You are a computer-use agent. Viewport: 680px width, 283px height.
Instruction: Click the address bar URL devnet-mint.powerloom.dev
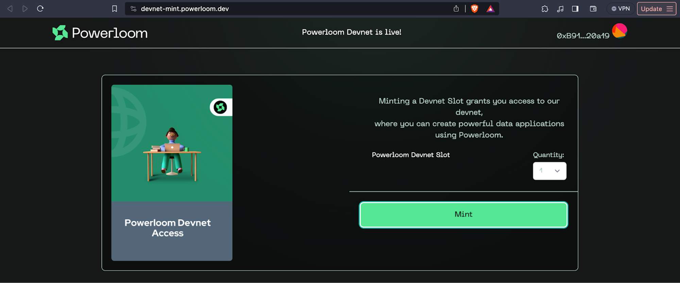point(185,9)
